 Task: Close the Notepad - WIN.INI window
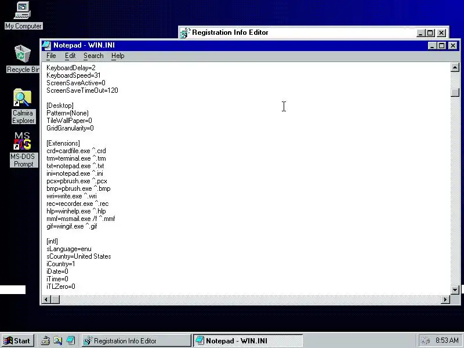coord(453,46)
